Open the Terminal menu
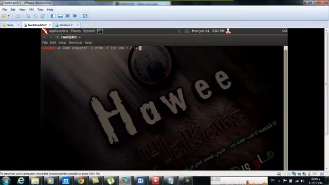 (x=76, y=43)
